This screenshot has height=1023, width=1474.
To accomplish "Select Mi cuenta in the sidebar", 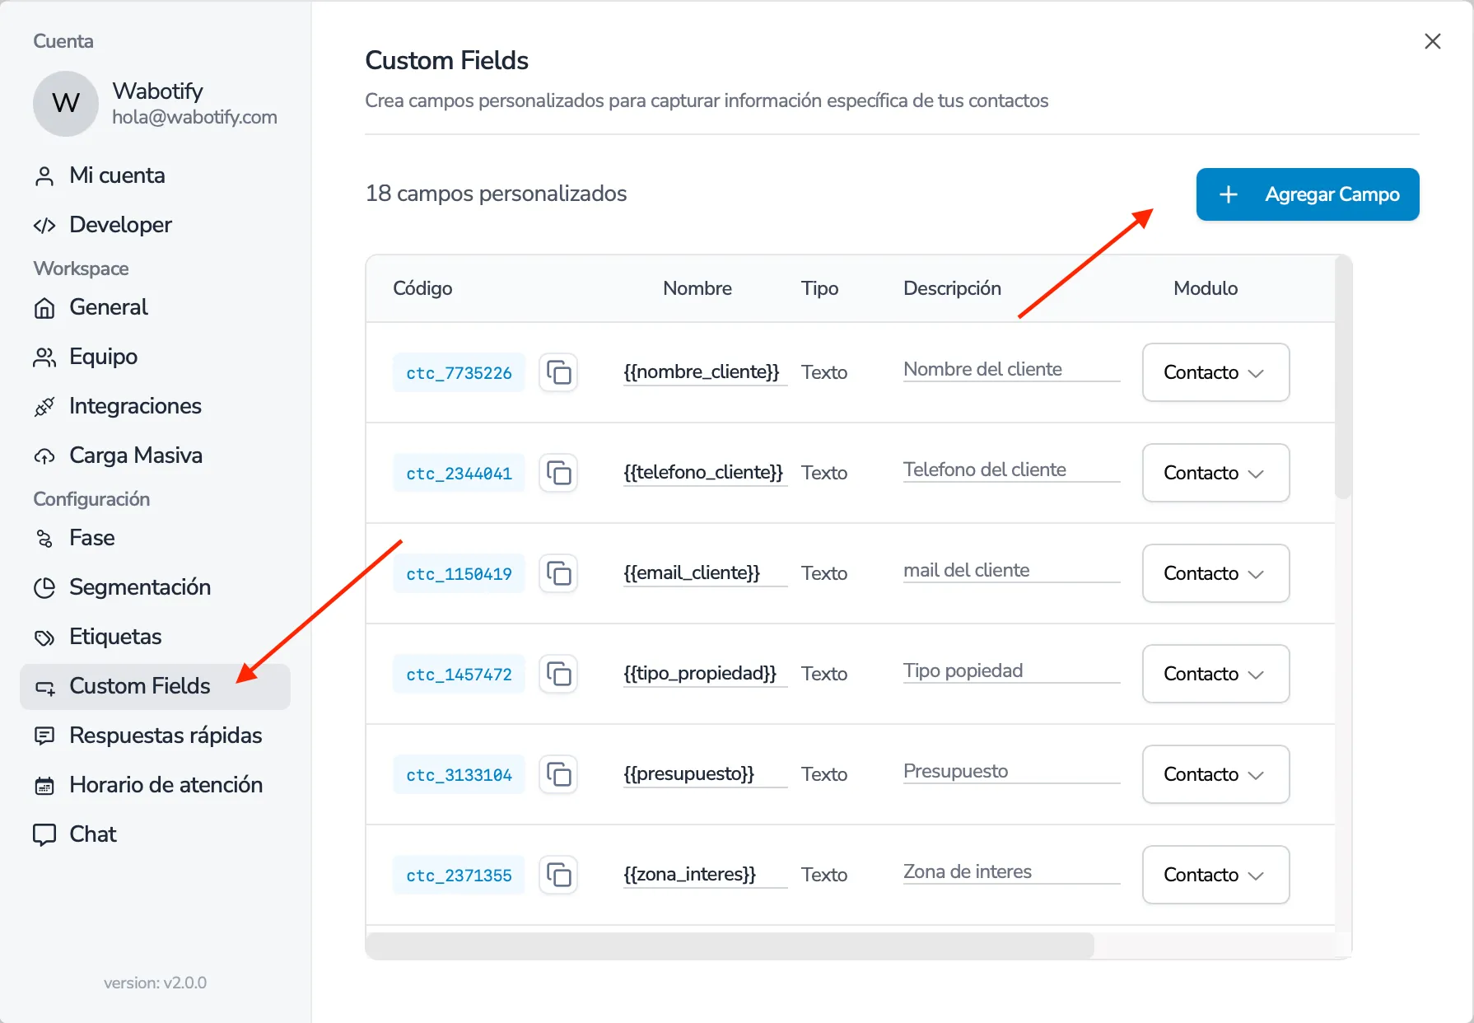I will [x=116, y=175].
